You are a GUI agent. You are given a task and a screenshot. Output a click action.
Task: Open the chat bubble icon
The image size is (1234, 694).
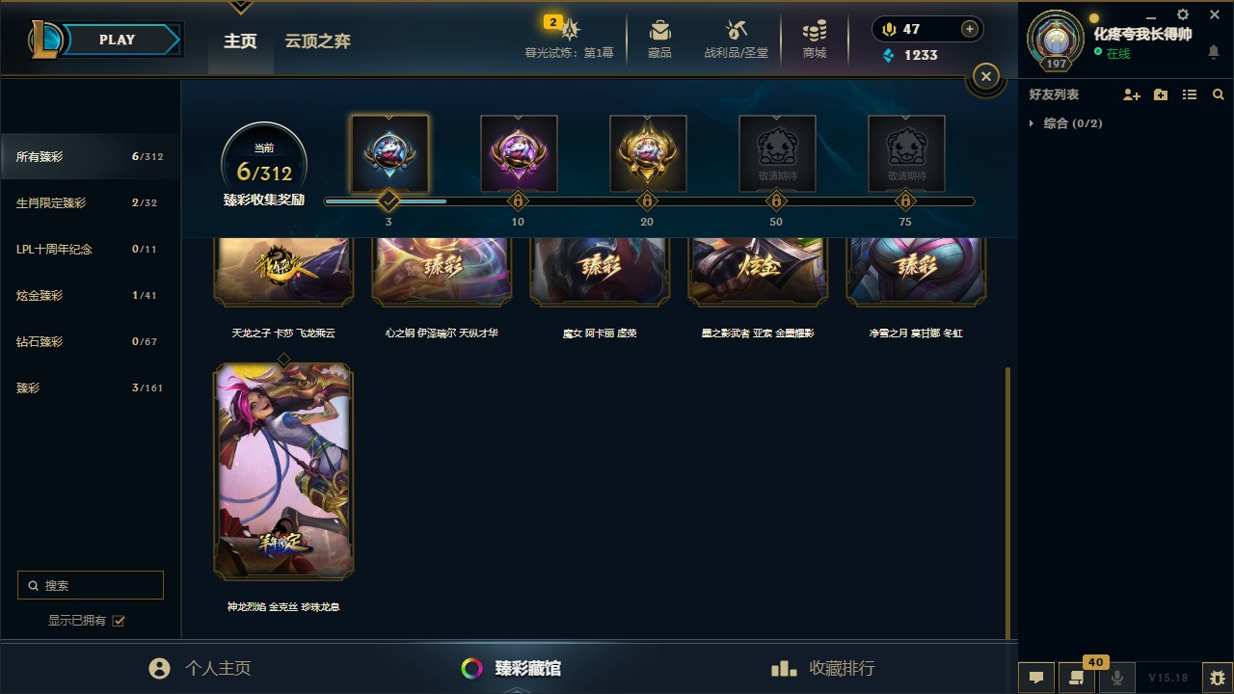[x=1036, y=678]
